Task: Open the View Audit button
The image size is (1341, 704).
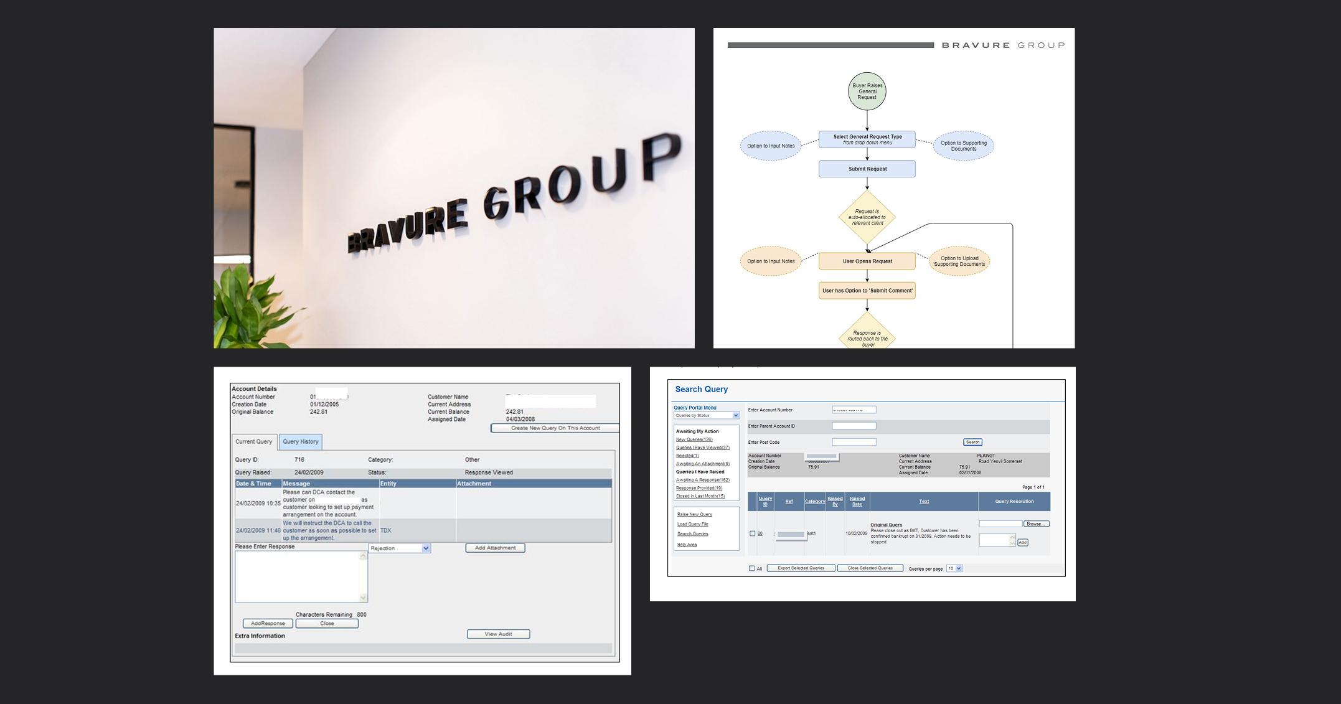Action: tap(498, 634)
